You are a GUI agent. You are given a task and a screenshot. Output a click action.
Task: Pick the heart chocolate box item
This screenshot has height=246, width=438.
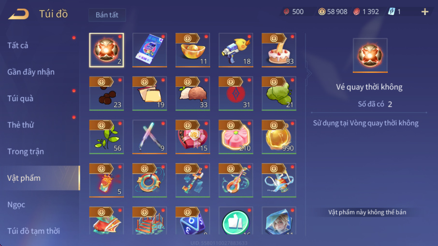point(193,137)
